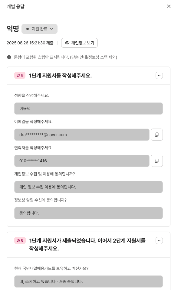
Task: Click the X icon to close the 개별 응답 panel
Action: [169, 6]
